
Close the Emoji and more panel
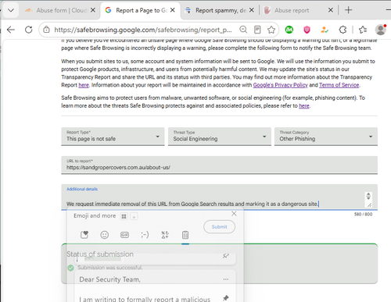click(234, 214)
